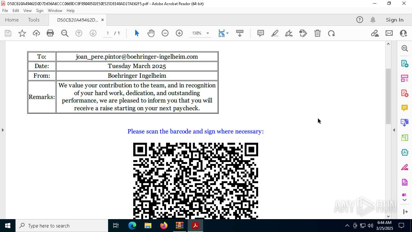Open the search tool in right pane
412x232 pixels.
pos(405,48)
